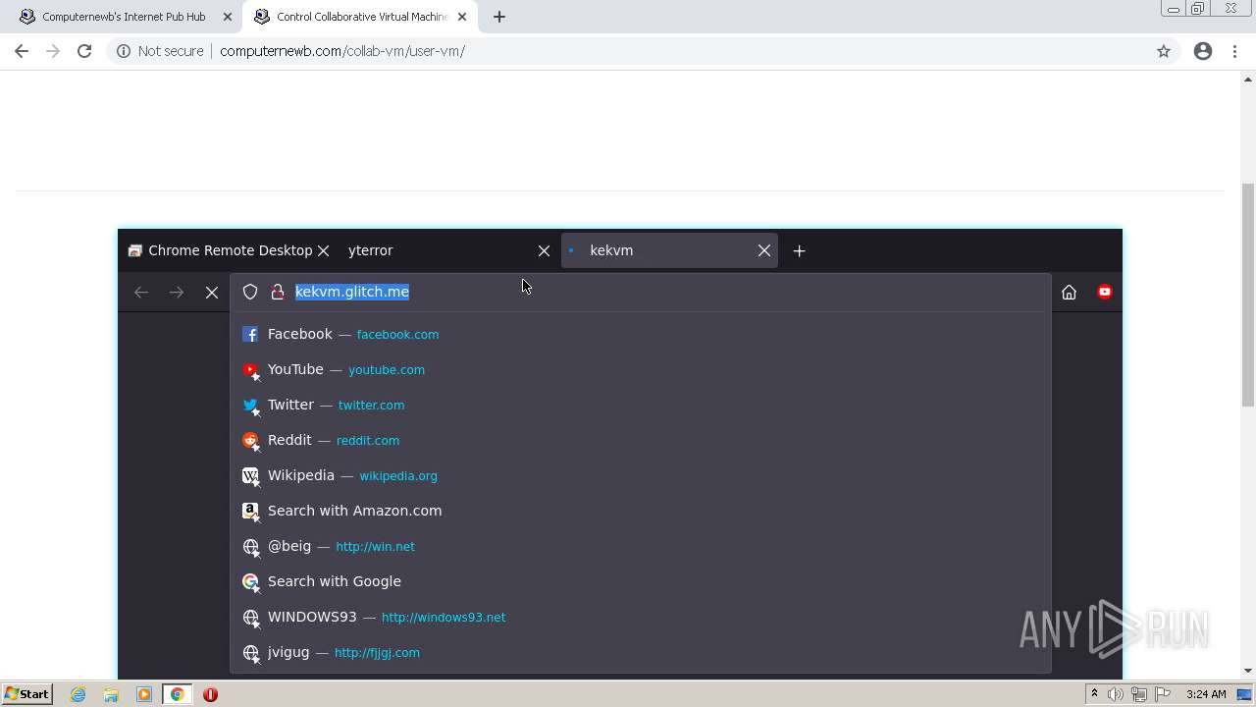This screenshot has width=1256, height=707.
Task: Go to the VM browser home page
Action: 1069,292
